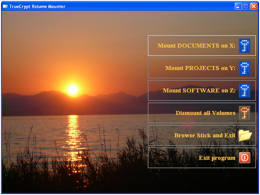Click the blue TrueCrypt icon beside Mount PROJECTS
The width and height of the screenshot is (260, 195).
(245, 68)
